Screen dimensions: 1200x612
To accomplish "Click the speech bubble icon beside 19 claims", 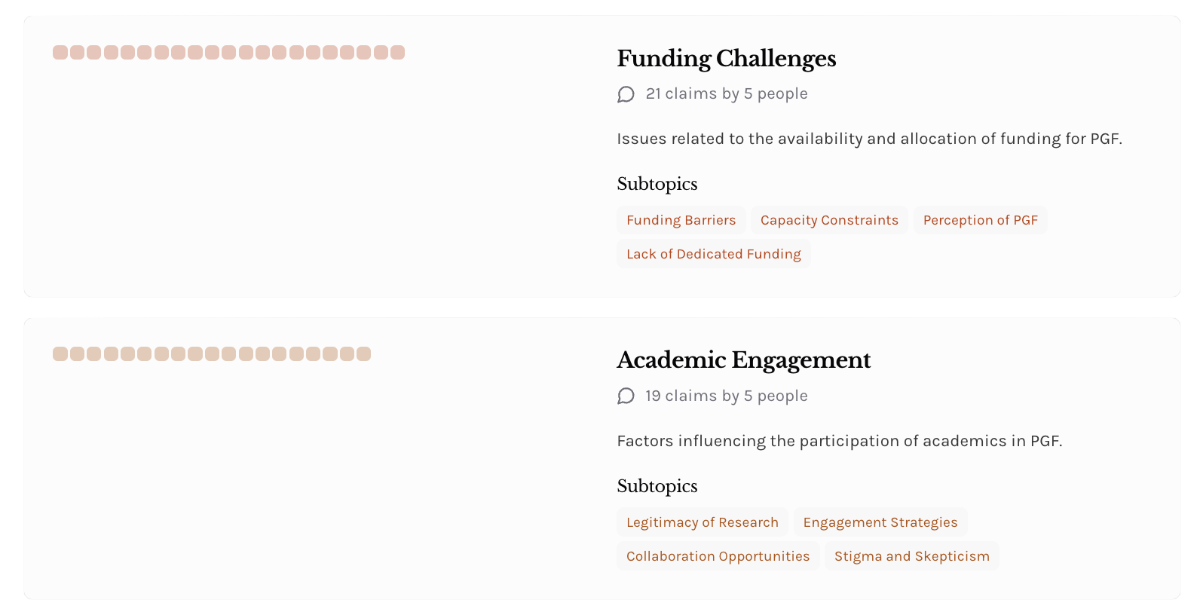I will click(626, 396).
